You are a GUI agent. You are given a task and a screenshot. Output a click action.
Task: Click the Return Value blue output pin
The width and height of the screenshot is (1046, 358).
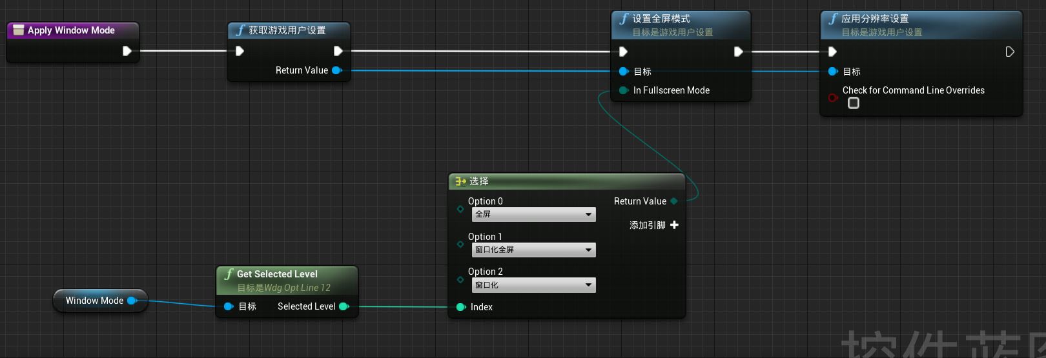click(x=336, y=70)
